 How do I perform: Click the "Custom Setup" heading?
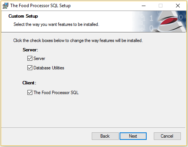point(23,16)
